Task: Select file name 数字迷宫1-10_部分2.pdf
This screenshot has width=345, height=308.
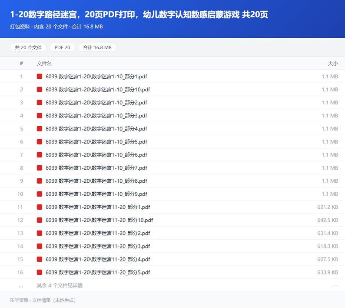Action: 96,102
